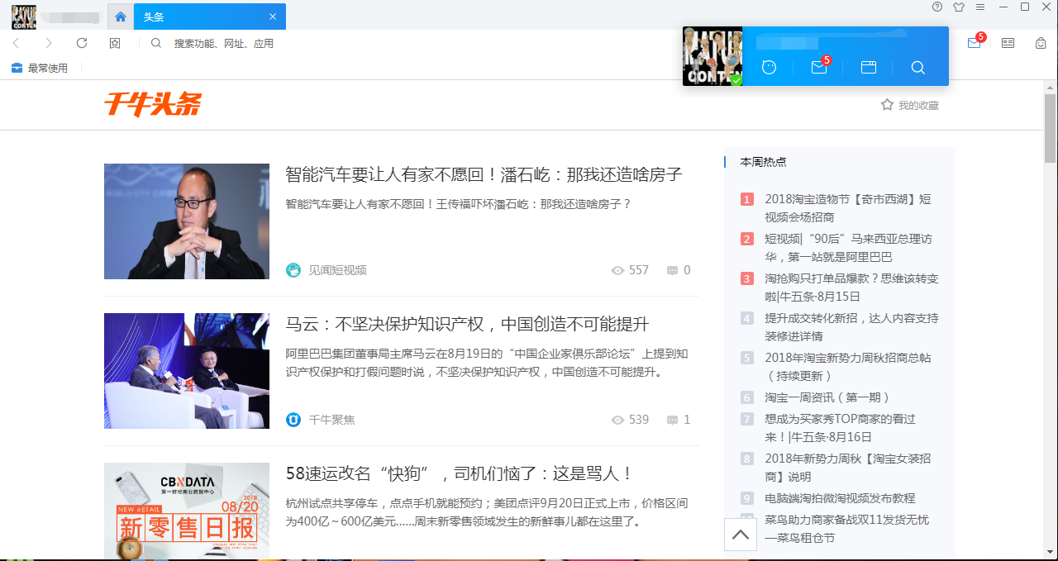Click the floating panel avatar image
Screen dimensions: 1058x561
(x=712, y=56)
